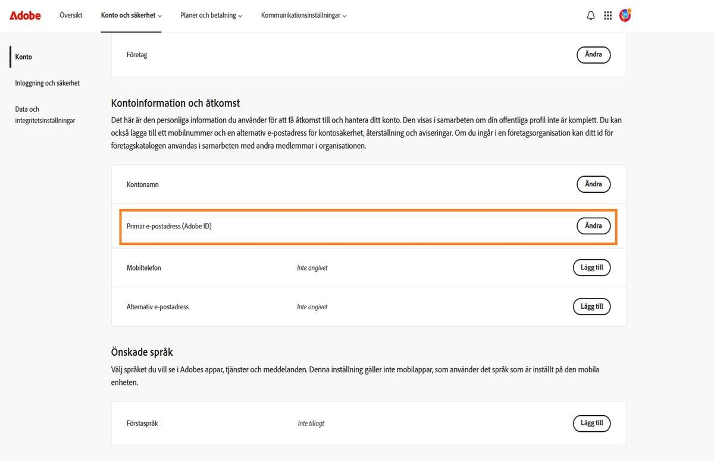Screen dimensions: 714x461
Task: Add a Mobiltelefon with Lägg till
Action: [x=591, y=268]
